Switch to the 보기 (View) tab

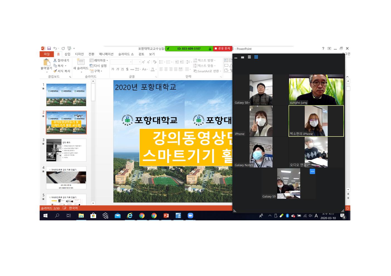tap(152, 54)
